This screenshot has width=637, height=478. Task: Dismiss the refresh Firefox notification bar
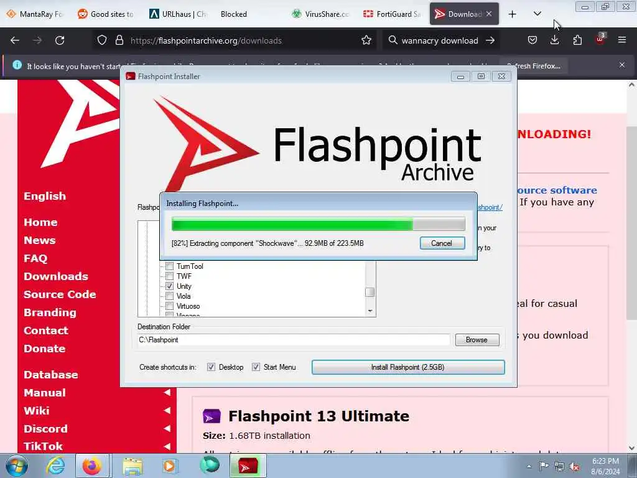pos(622,65)
